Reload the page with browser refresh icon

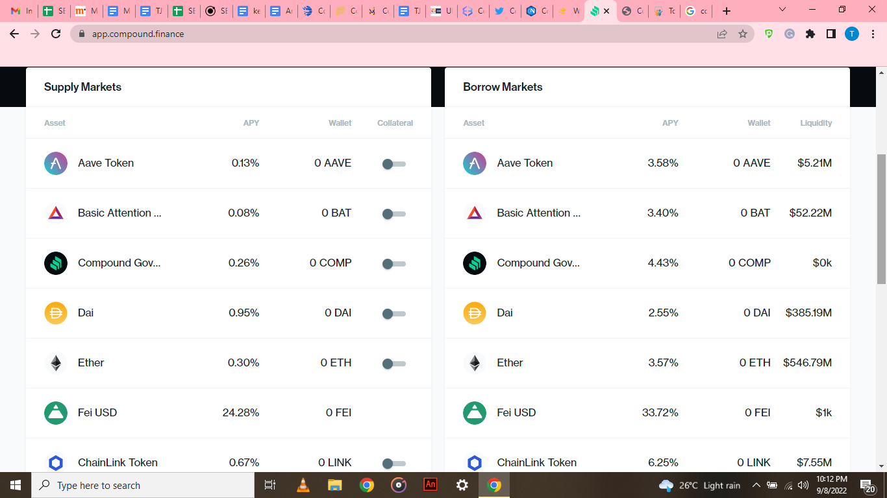(x=56, y=34)
